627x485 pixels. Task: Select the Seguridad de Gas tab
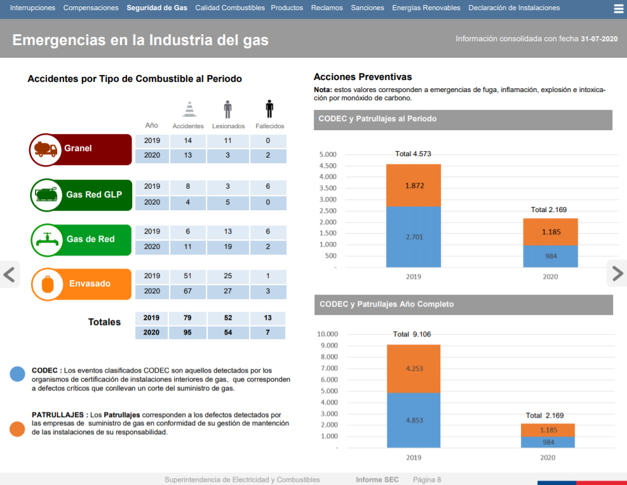[x=157, y=8]
